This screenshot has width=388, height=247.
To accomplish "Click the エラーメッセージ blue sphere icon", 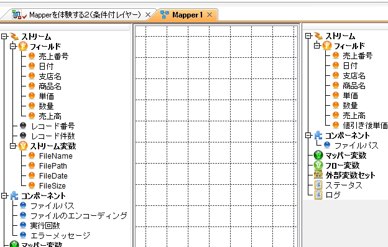I will [x=23, y=235].
